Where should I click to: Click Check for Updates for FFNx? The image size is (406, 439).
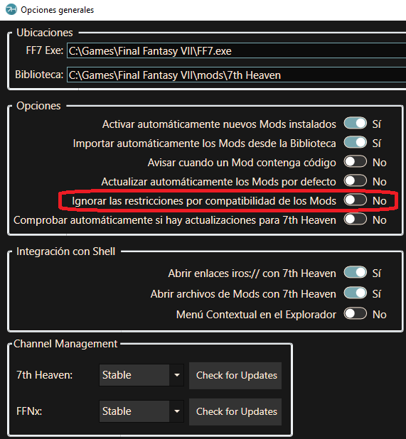click(x=235, y=411)
